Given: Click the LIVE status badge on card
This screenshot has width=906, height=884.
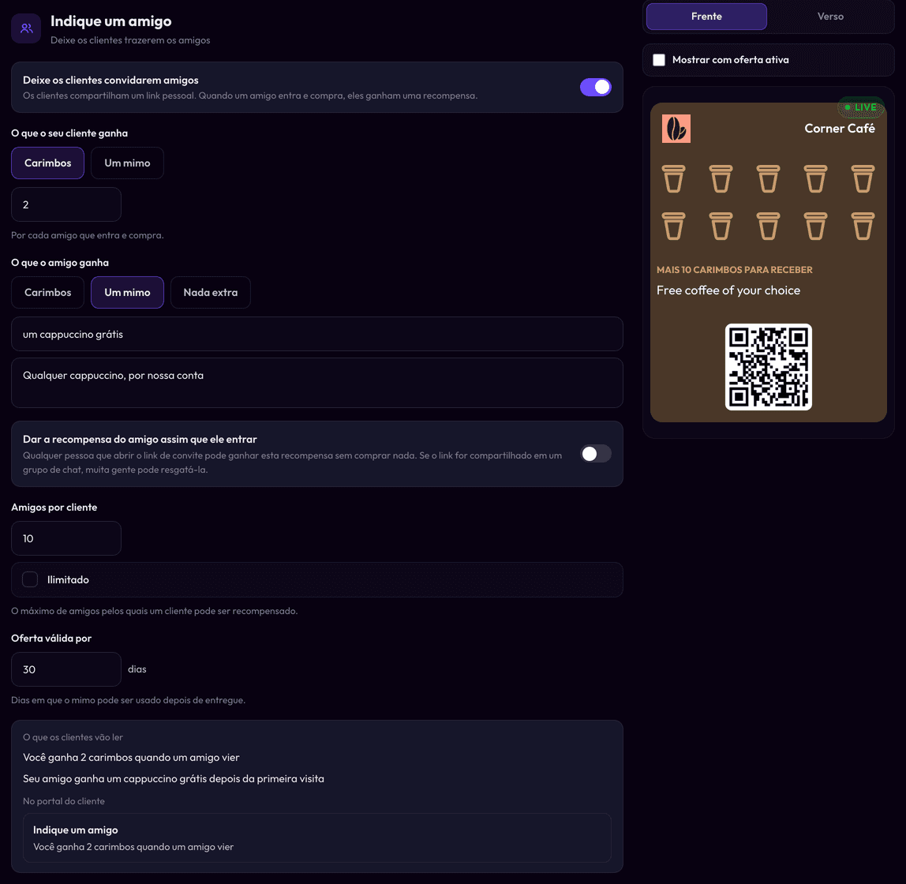Looking at the screenshot, I should [861, 107].
